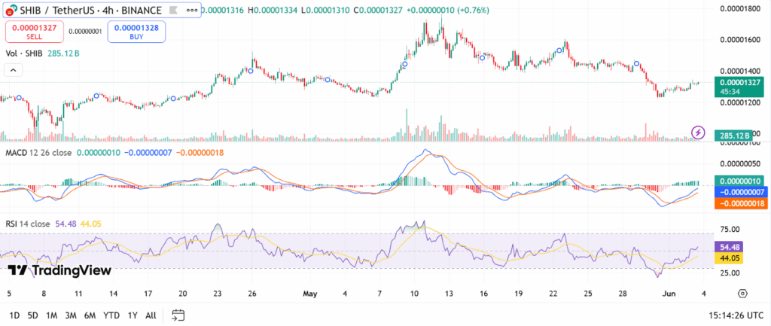This screenshot has width=771, height=326.
Task: Click the change value +0.00000010 (+0.76%)
Action: [x=448, y=10]
